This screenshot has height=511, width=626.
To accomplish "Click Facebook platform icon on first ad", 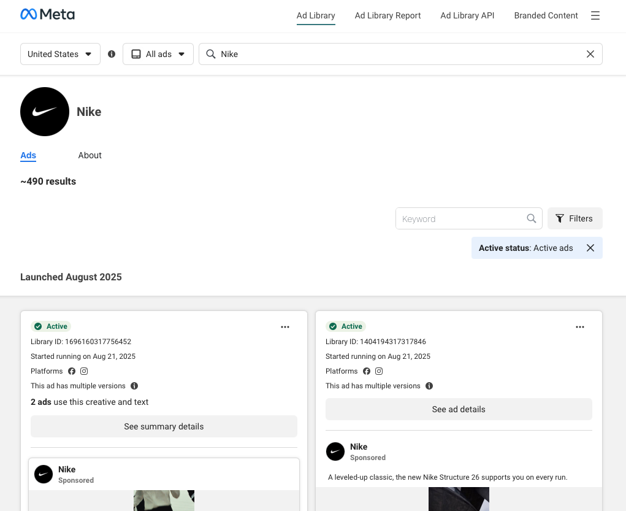I will coord(72,371).
